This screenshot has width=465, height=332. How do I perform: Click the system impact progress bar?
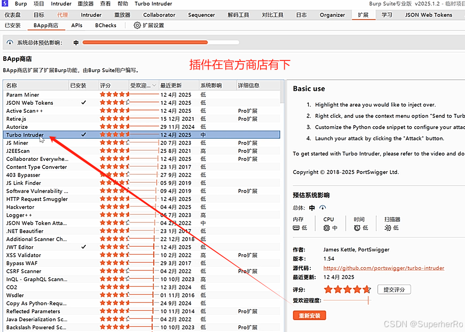pyautogui.click(x=161, y=43)
